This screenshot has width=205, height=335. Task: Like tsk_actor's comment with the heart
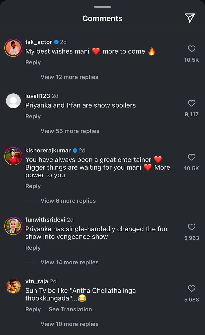click(x=192, y=49)
